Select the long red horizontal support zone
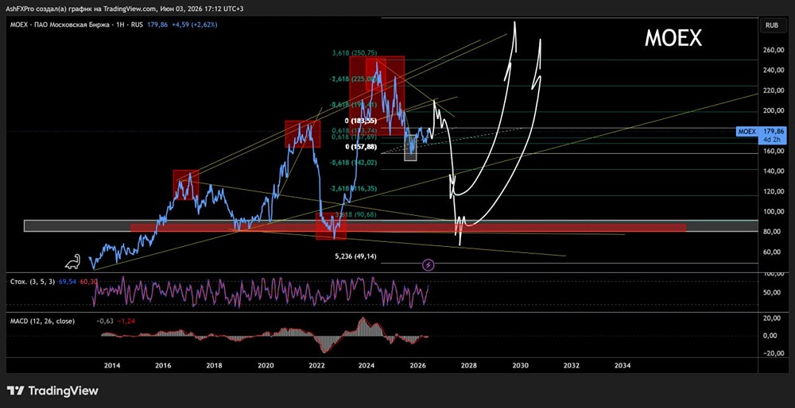Viewport: 795px width, 408px height. pos(408,229)
